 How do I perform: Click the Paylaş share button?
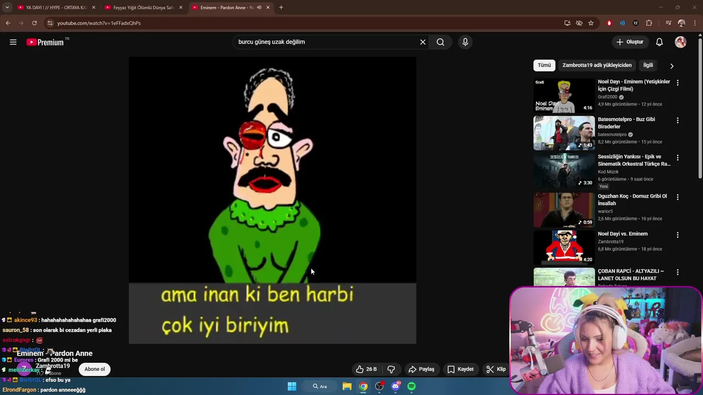(421, 369)
